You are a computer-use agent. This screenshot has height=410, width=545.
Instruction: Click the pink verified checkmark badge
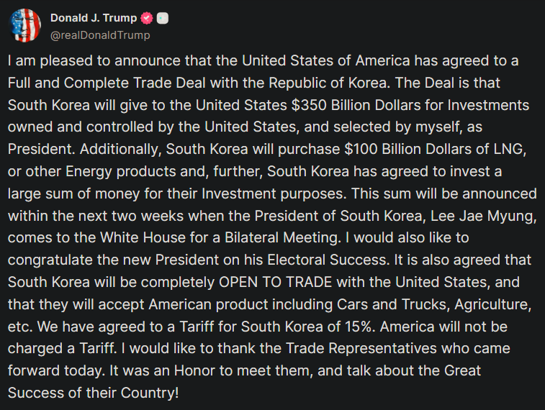pos(147,18)
